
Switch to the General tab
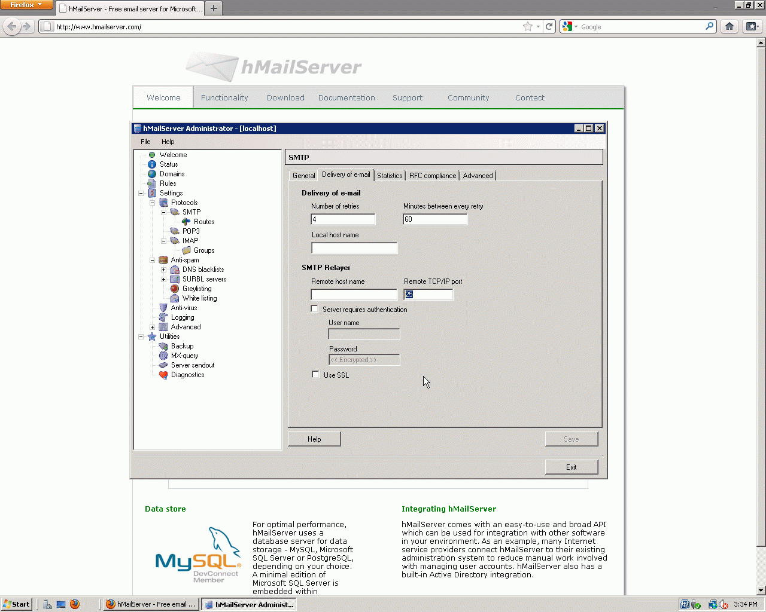pos(303,176)
